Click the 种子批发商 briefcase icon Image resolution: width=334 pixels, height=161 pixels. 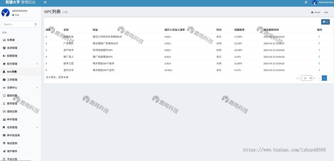(x=4, y=135)
